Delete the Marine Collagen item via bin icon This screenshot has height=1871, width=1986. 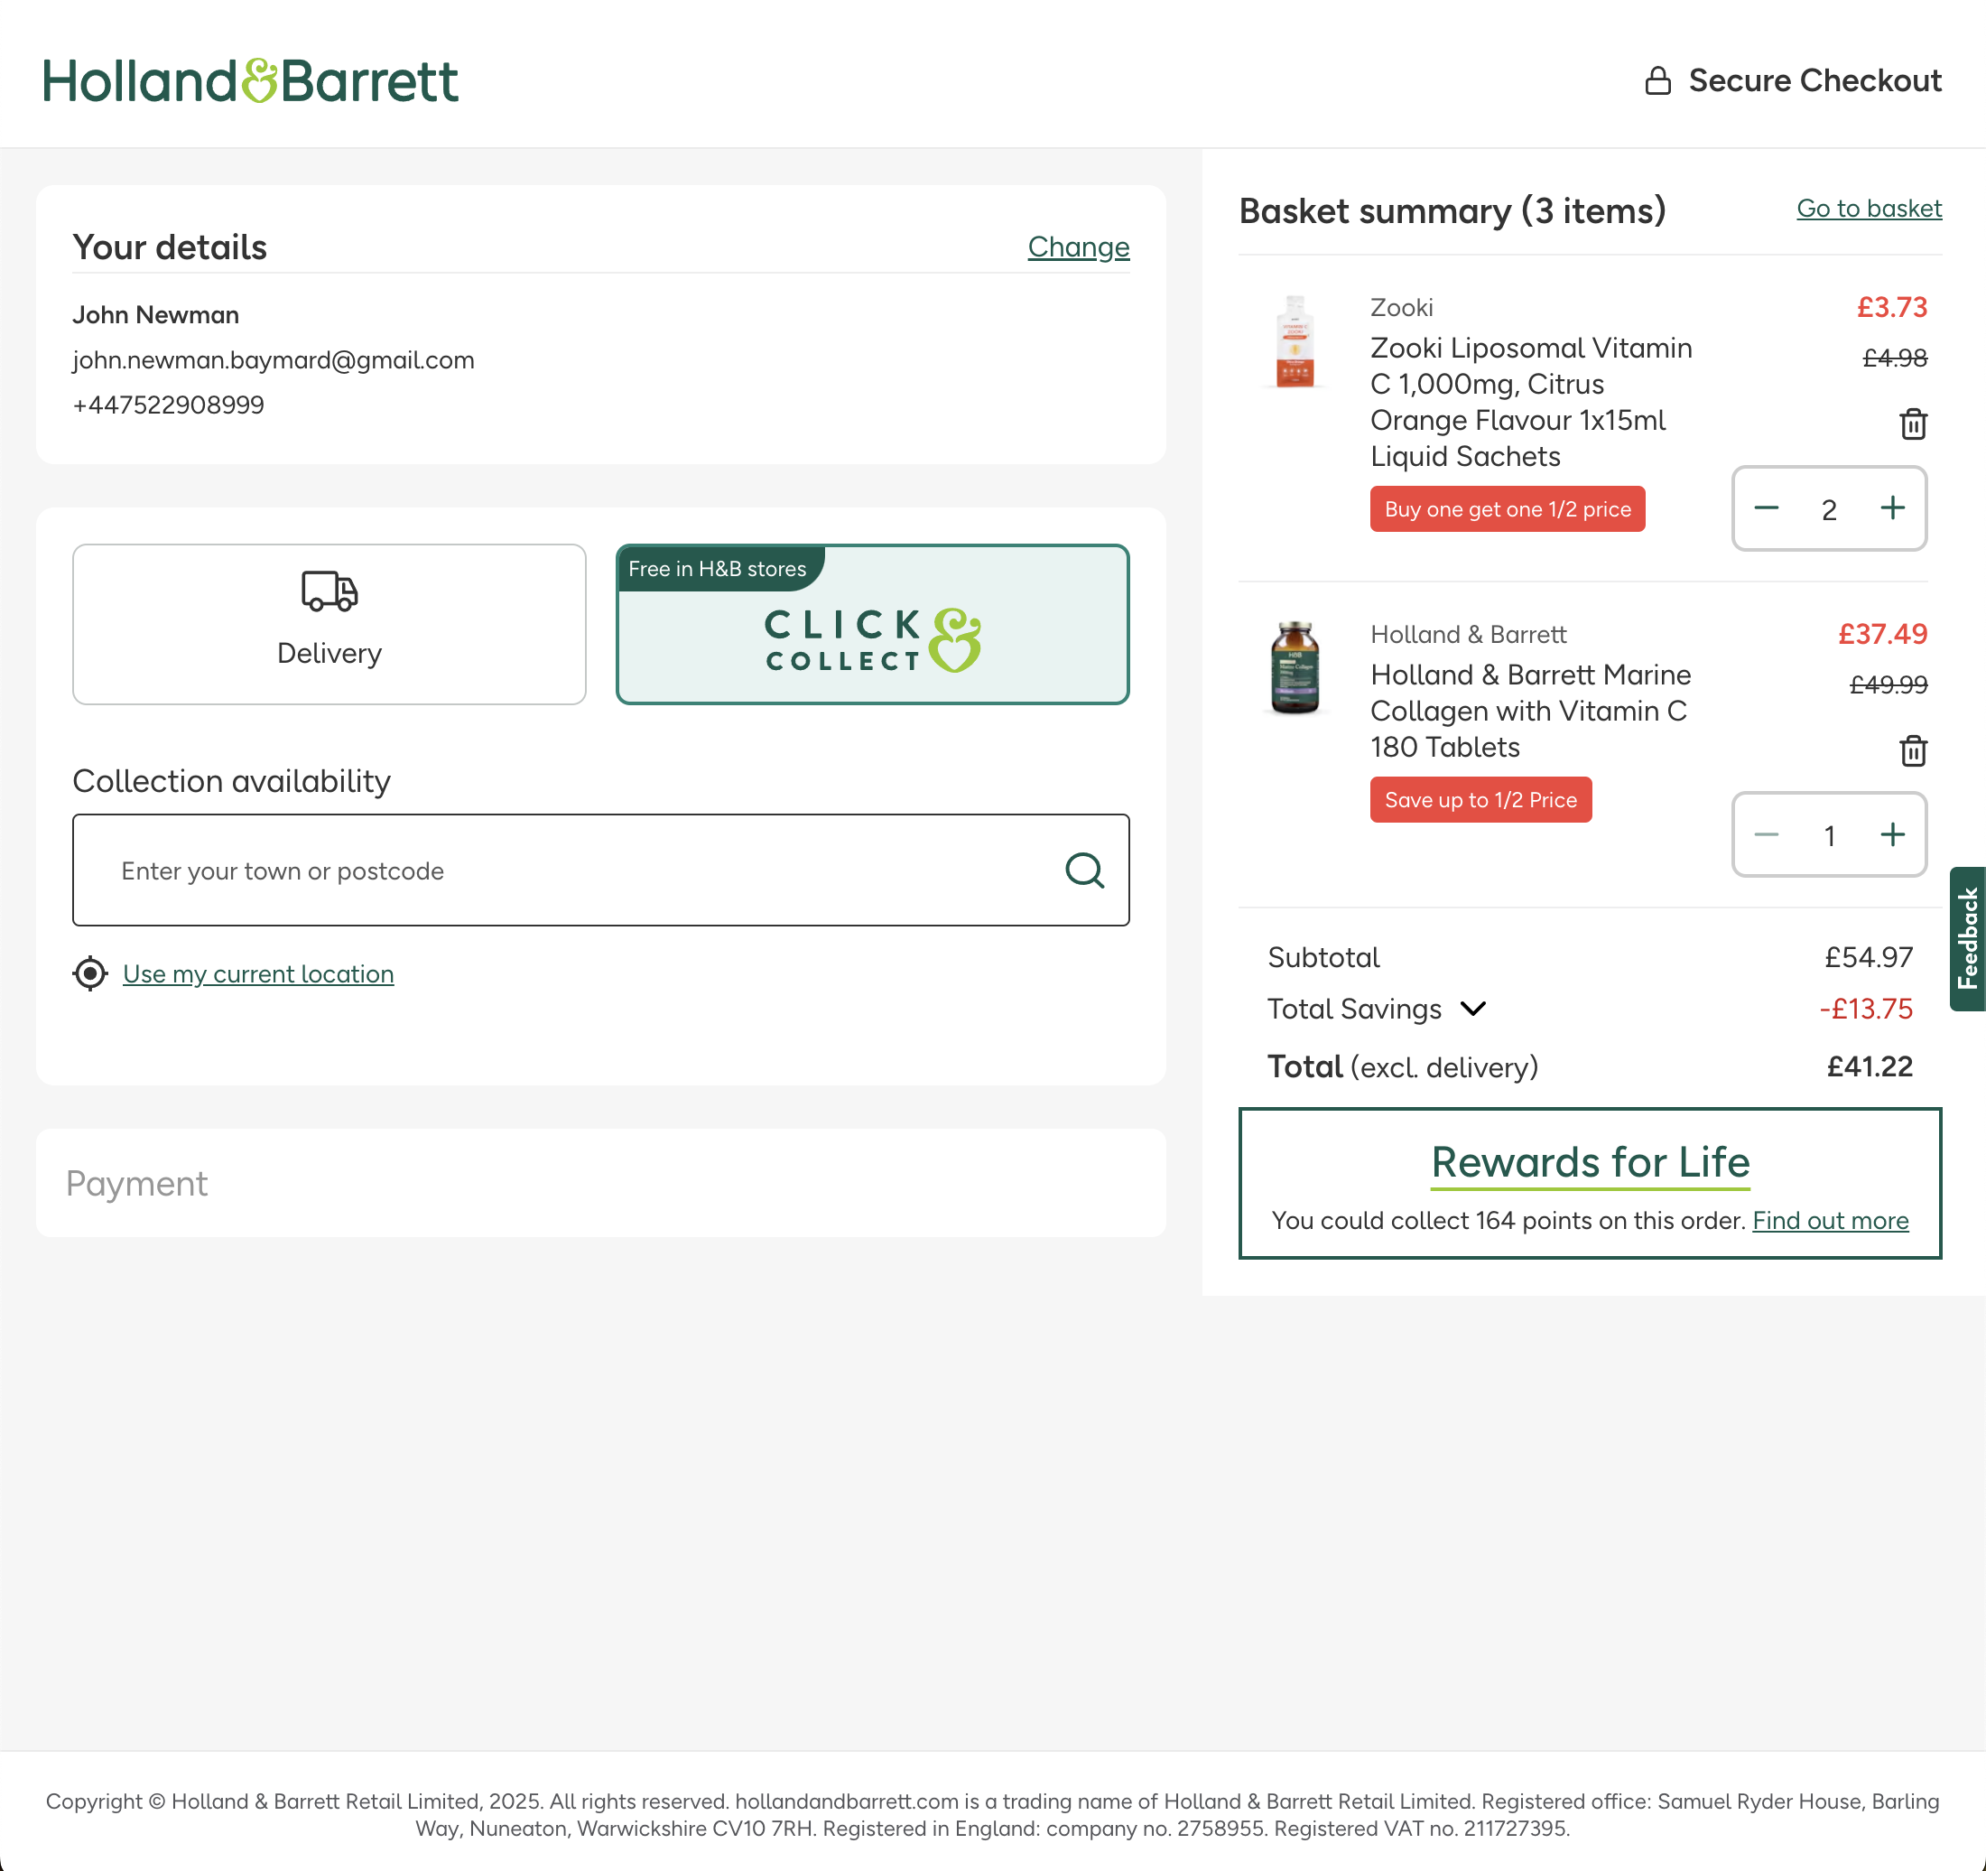1914,750
